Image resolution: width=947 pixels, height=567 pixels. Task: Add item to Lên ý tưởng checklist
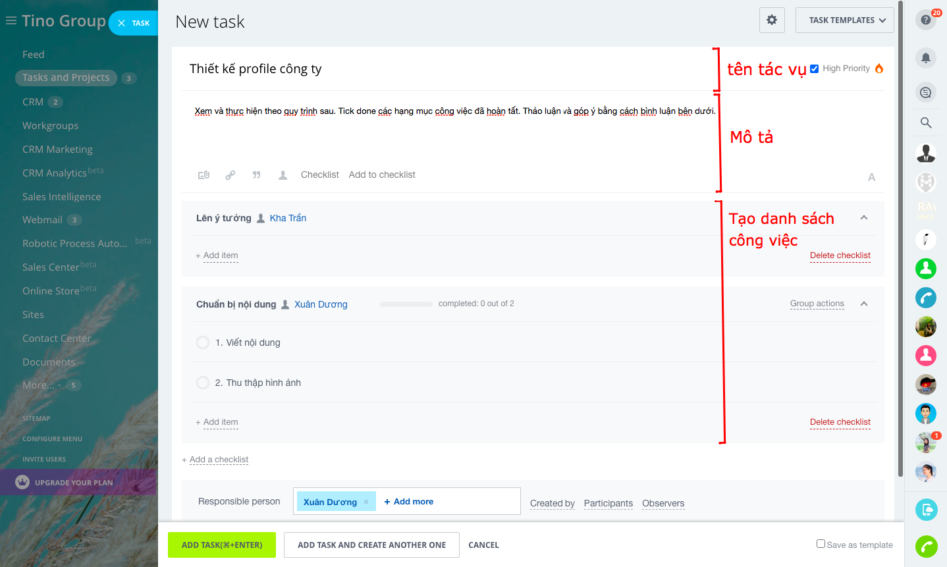pyautogui.click(x=221, y=256)
